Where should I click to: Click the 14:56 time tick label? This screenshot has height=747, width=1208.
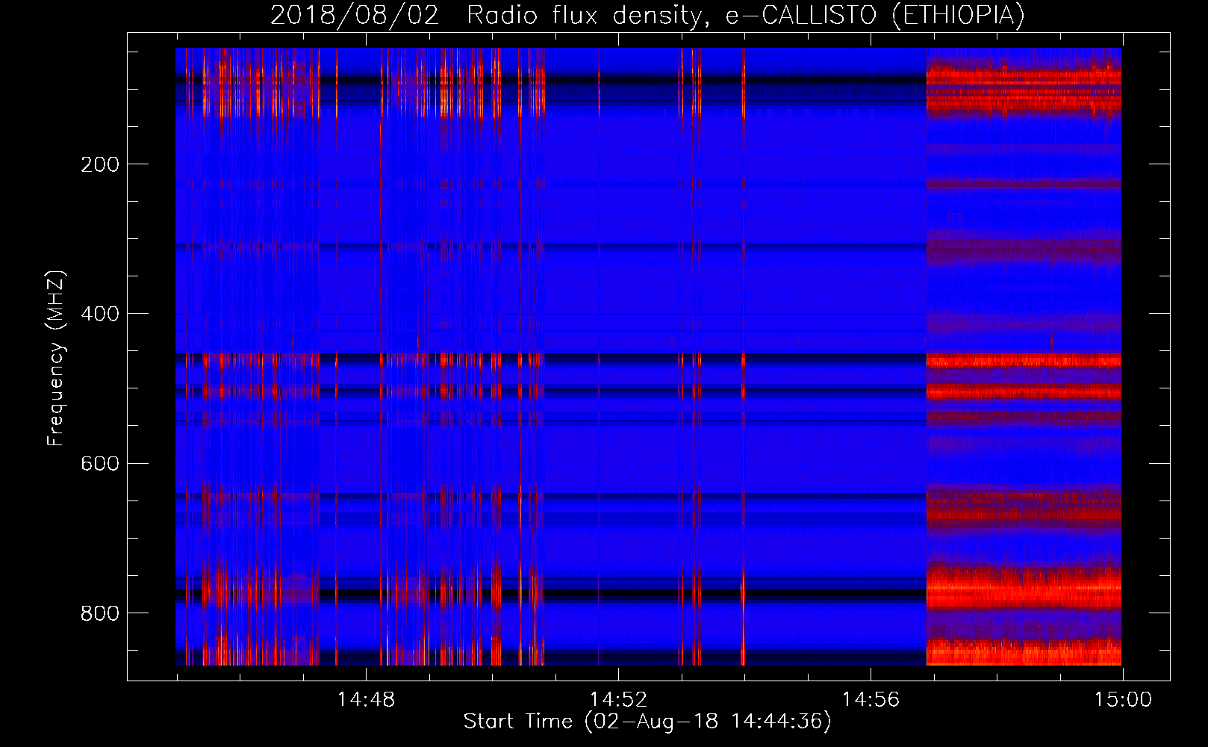pyautogui.click(x=871, y=700)
